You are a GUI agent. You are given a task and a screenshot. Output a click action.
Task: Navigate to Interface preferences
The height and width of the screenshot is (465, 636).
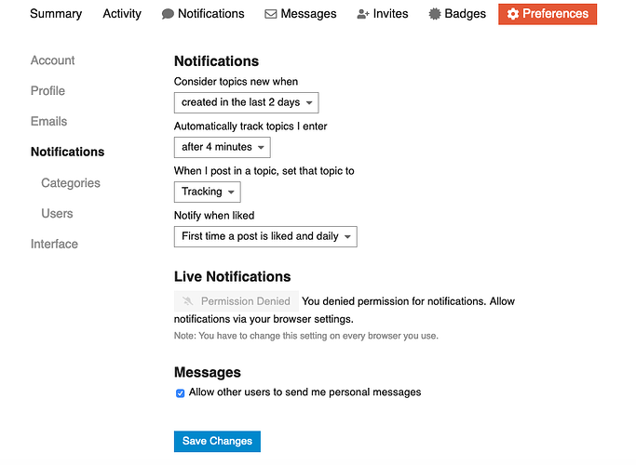coord(55,244)
